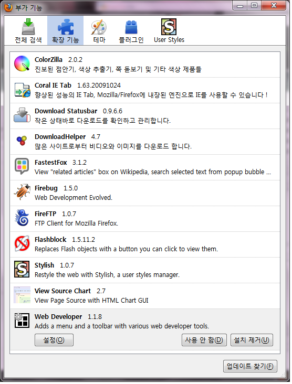Select the Stylish 1.0.7 extension name

54,265
